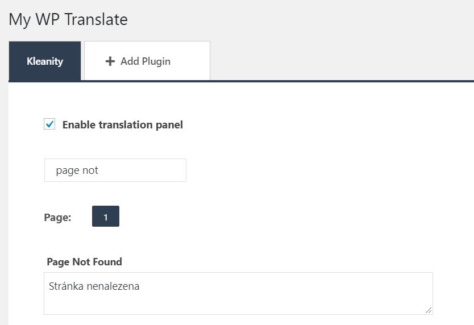Click inside the 'Stránka nenalezena' translation textarea
Screen dimensions: 474x325
238,293
